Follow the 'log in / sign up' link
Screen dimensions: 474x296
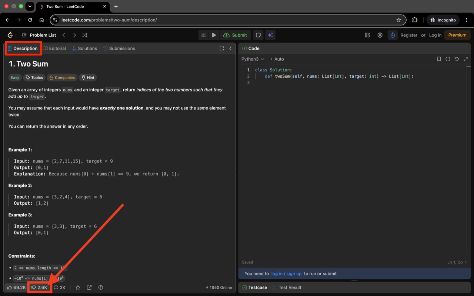tap(286, 274)
